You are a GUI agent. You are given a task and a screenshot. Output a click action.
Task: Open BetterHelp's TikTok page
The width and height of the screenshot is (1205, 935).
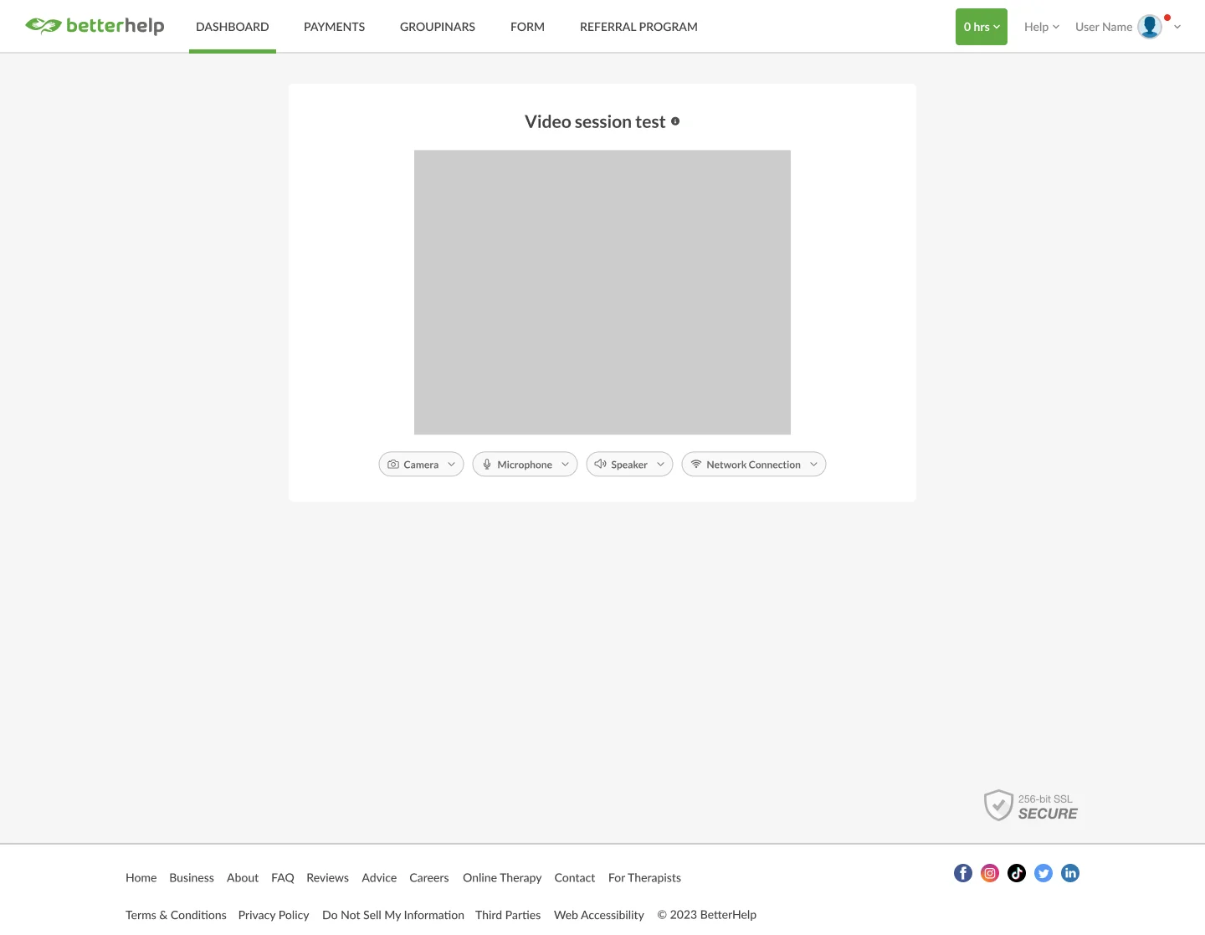(1017, 873)
